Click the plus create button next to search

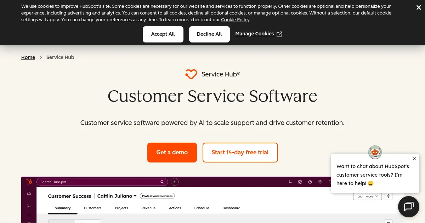pyautogui.click(x=175, y=182)
